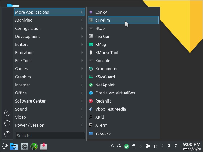This screenshot has width=203, height=152.
Task: Launch the Htop system monitor
Action: 100,28
